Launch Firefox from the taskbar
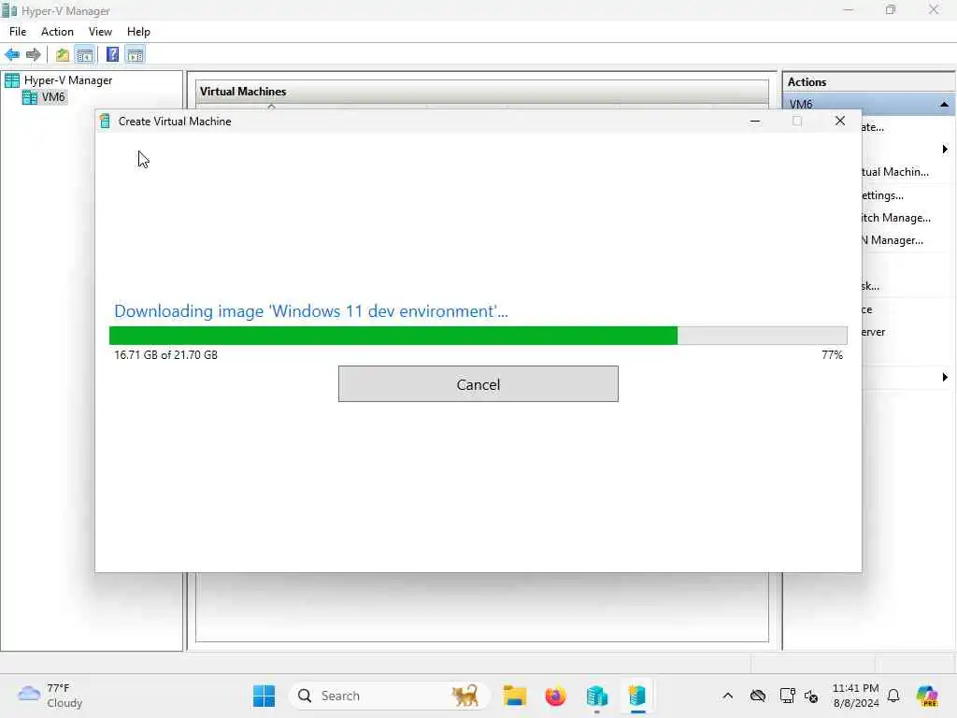This screenshot has height=718, width=957. tap(555, 696)
